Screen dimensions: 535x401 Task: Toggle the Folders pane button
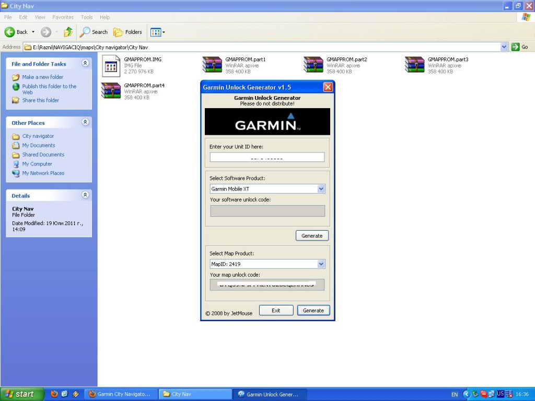127,32
